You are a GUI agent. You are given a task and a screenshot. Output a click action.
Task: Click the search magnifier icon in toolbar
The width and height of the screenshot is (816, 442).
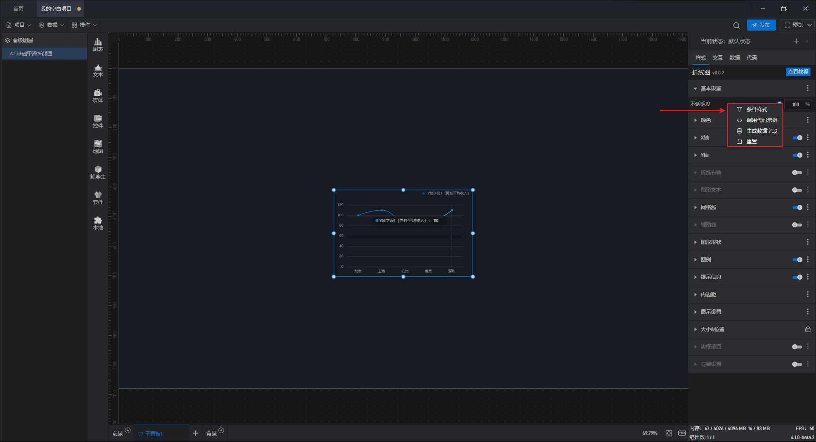point(737,25)
